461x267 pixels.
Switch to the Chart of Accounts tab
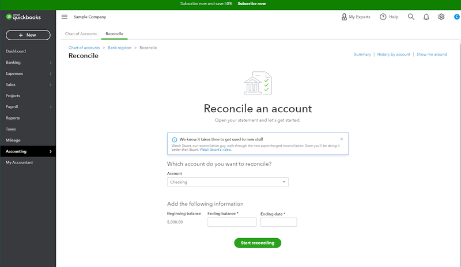click(81, 34)
